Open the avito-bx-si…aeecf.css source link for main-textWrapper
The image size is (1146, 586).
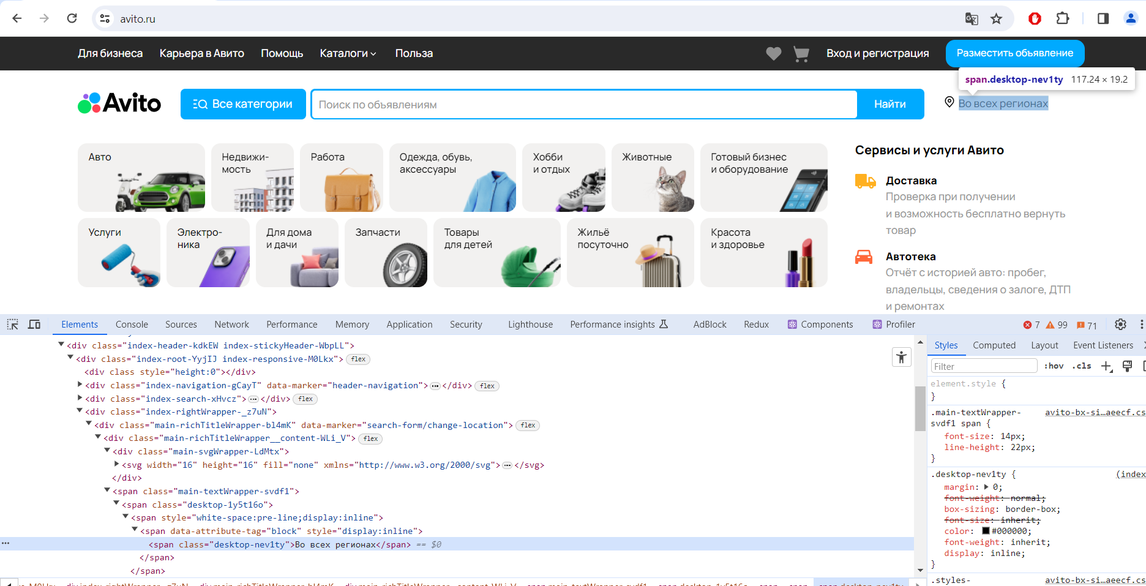coord(1095,413)
